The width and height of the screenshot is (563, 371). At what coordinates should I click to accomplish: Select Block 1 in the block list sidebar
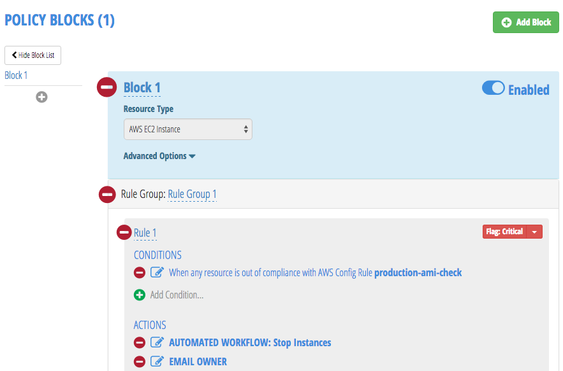(x=15, y=74)
